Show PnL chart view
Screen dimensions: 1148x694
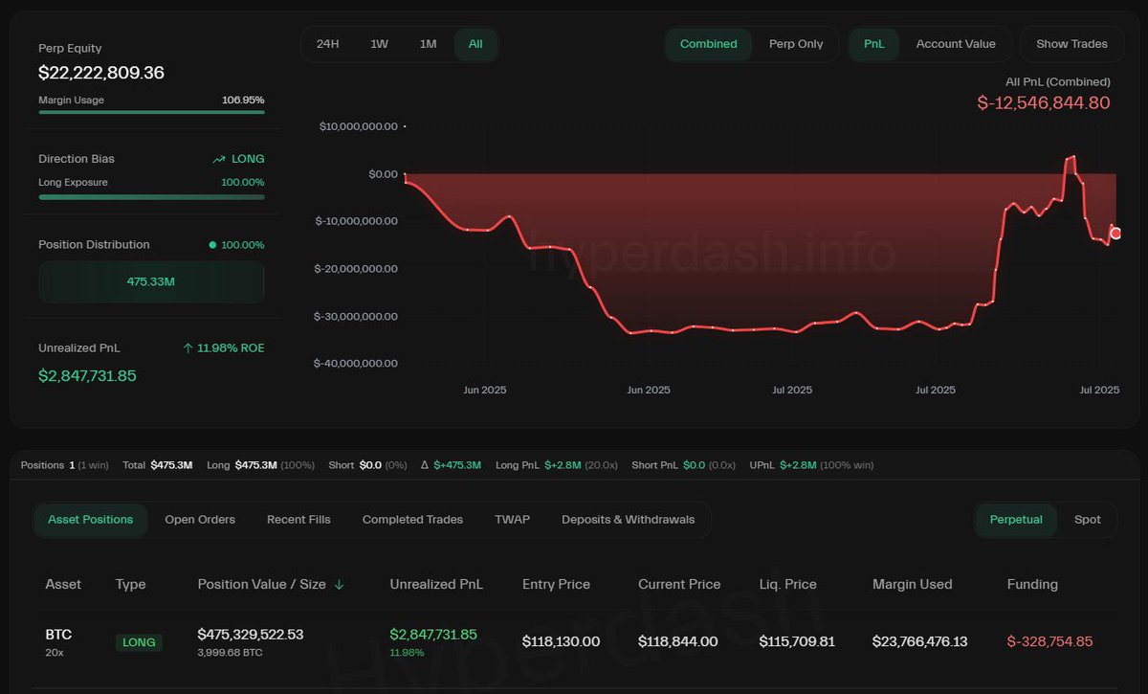pos(874,44)
